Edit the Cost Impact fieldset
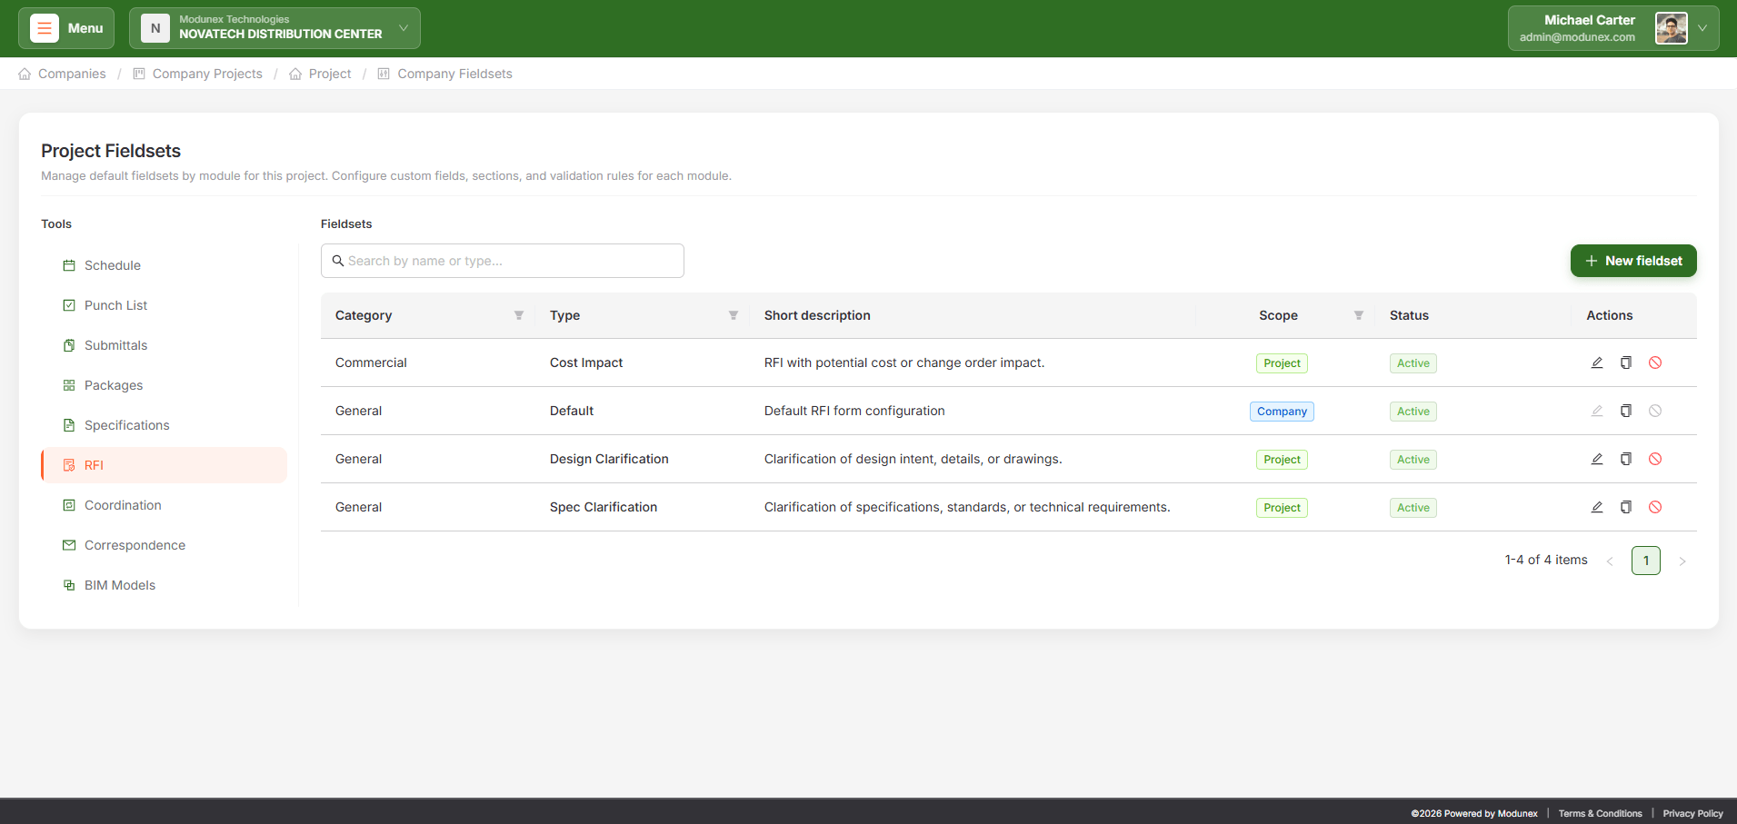 click(x=1596, y=362)
